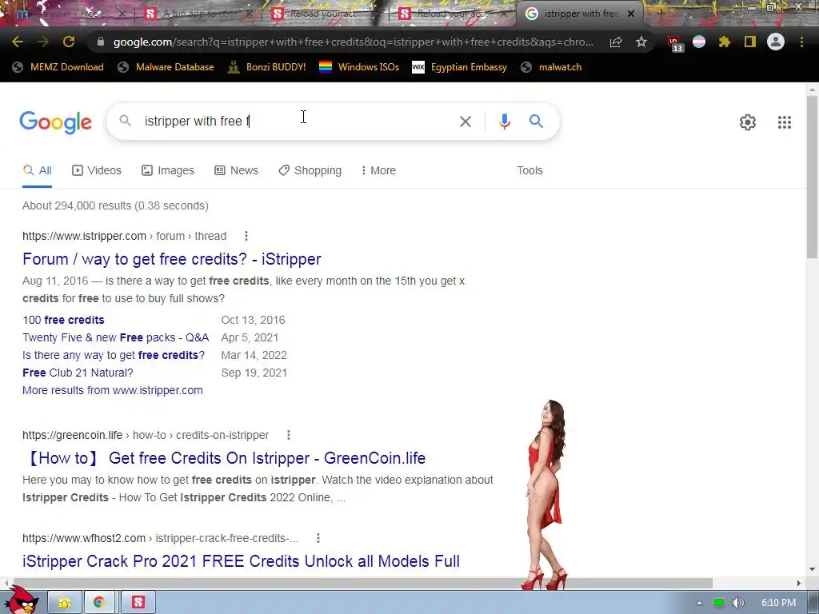Click the striped round extension icon

[699, 42]
